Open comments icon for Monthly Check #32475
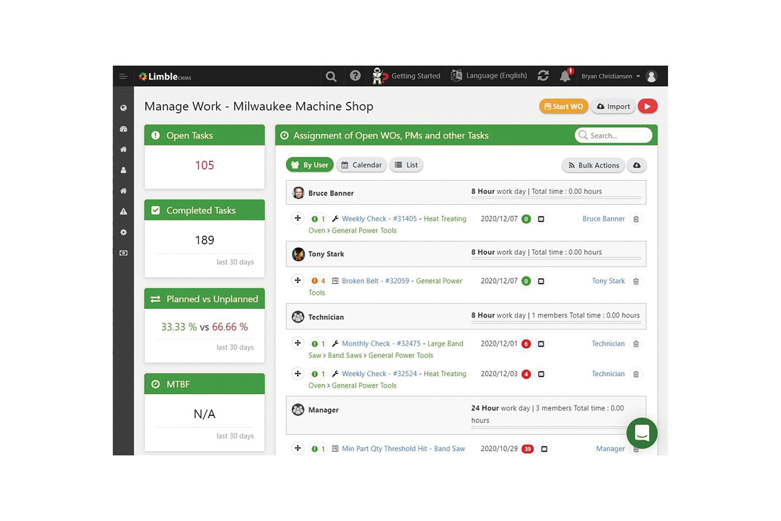 click(541, 344)
